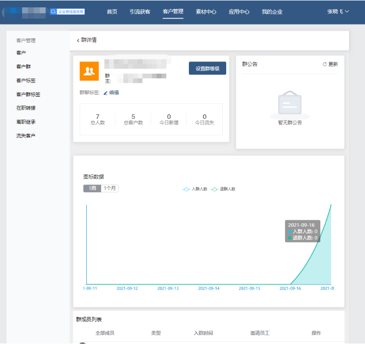Click the 2021-09-16 point on the chart
Screen dimensions: 365x344
(290, 284)
